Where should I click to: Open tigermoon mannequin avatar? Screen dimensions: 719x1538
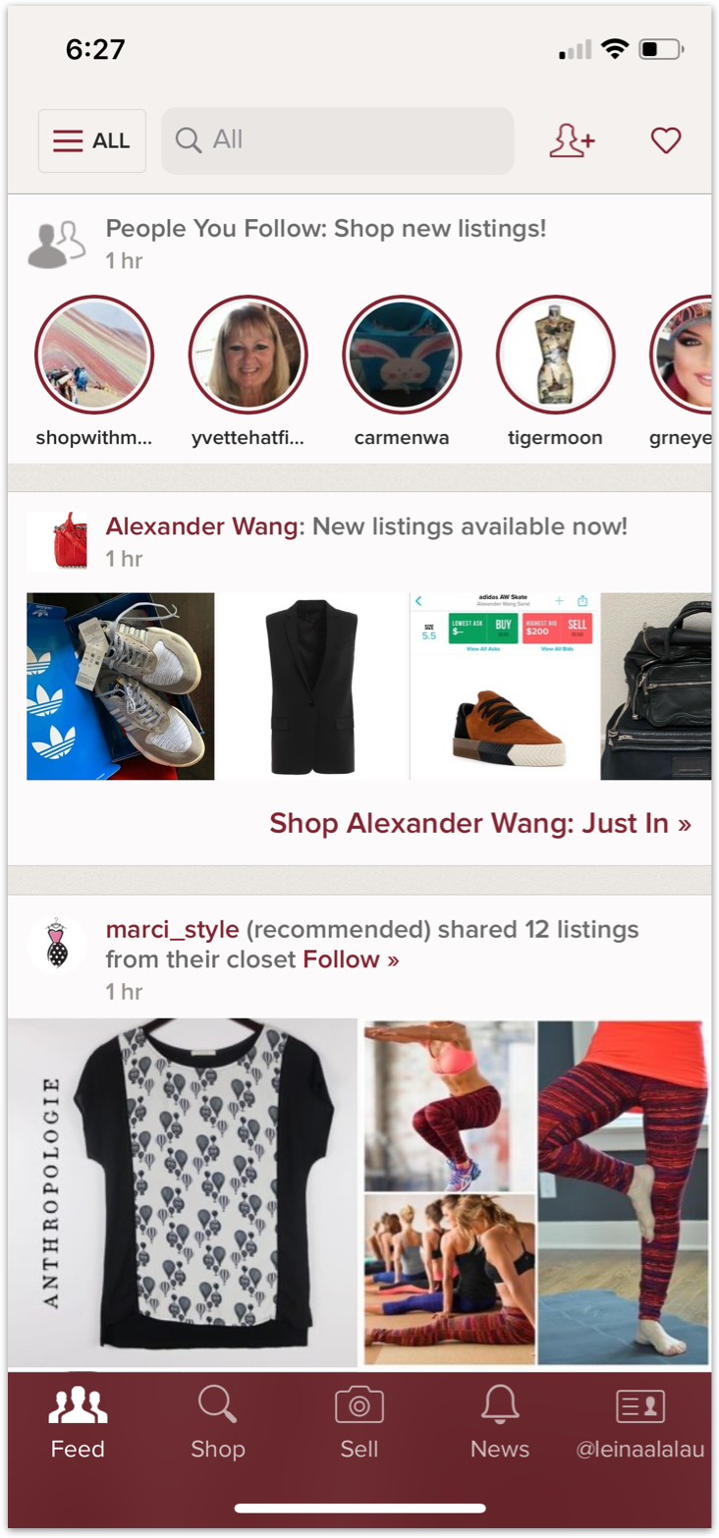[x=556, y=355]
